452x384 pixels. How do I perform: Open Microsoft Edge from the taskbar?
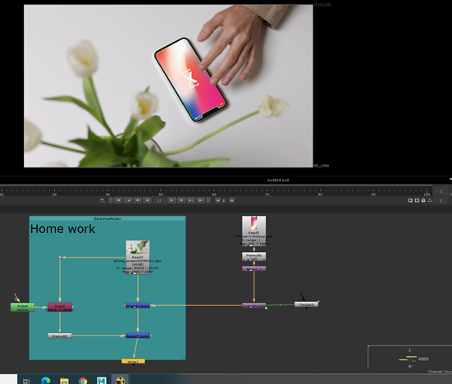pos(46,381)
